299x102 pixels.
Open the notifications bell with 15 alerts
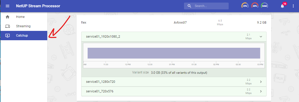[282, 6]
